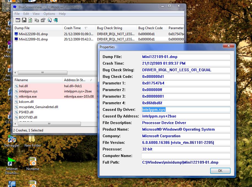Click the upper pane horizontal scrollbar thumb
252x187 pixels.
[x=43, y=73]
